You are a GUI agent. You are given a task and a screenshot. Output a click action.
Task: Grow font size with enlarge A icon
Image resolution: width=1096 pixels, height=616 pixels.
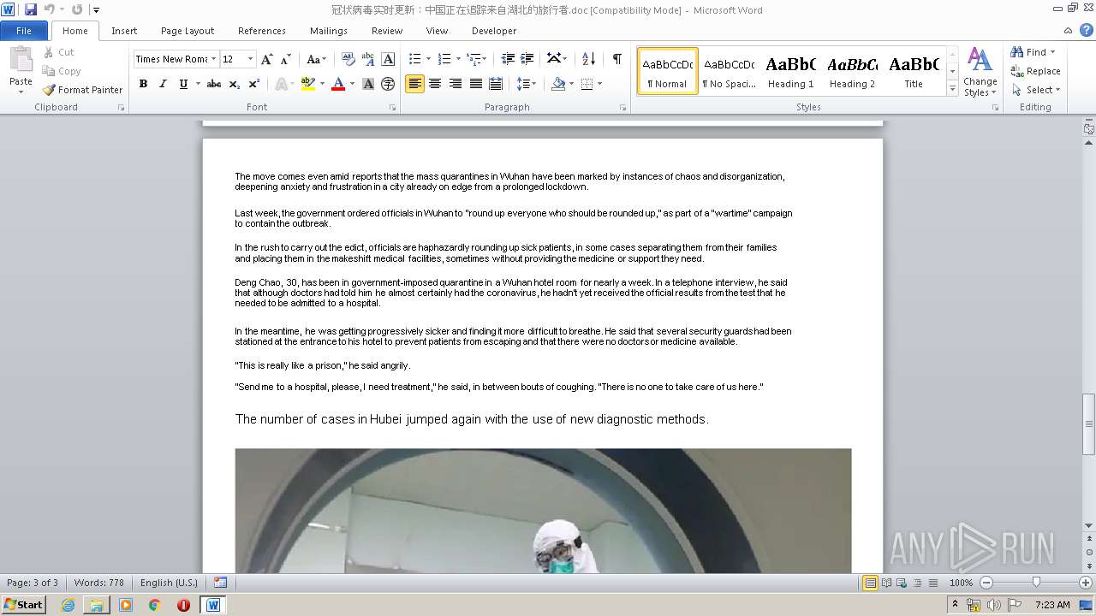pyautogui.click(x=267, y=59)
